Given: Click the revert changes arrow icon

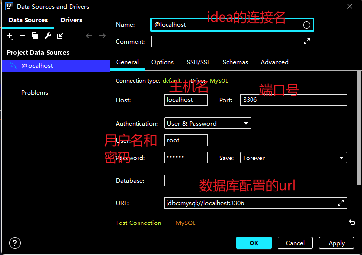Looking at the screenshot, I should [x=352, y=223].
